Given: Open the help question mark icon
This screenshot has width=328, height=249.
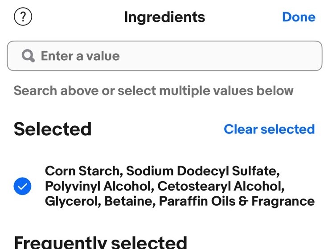Looking at the screenshot, I should click(x=23, y=17).
